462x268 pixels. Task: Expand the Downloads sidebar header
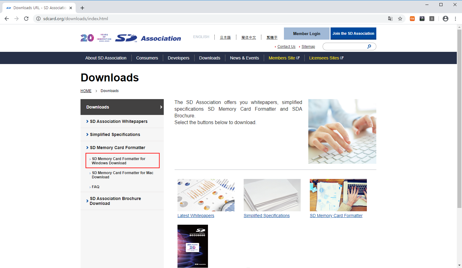click(x=122, y=107)
